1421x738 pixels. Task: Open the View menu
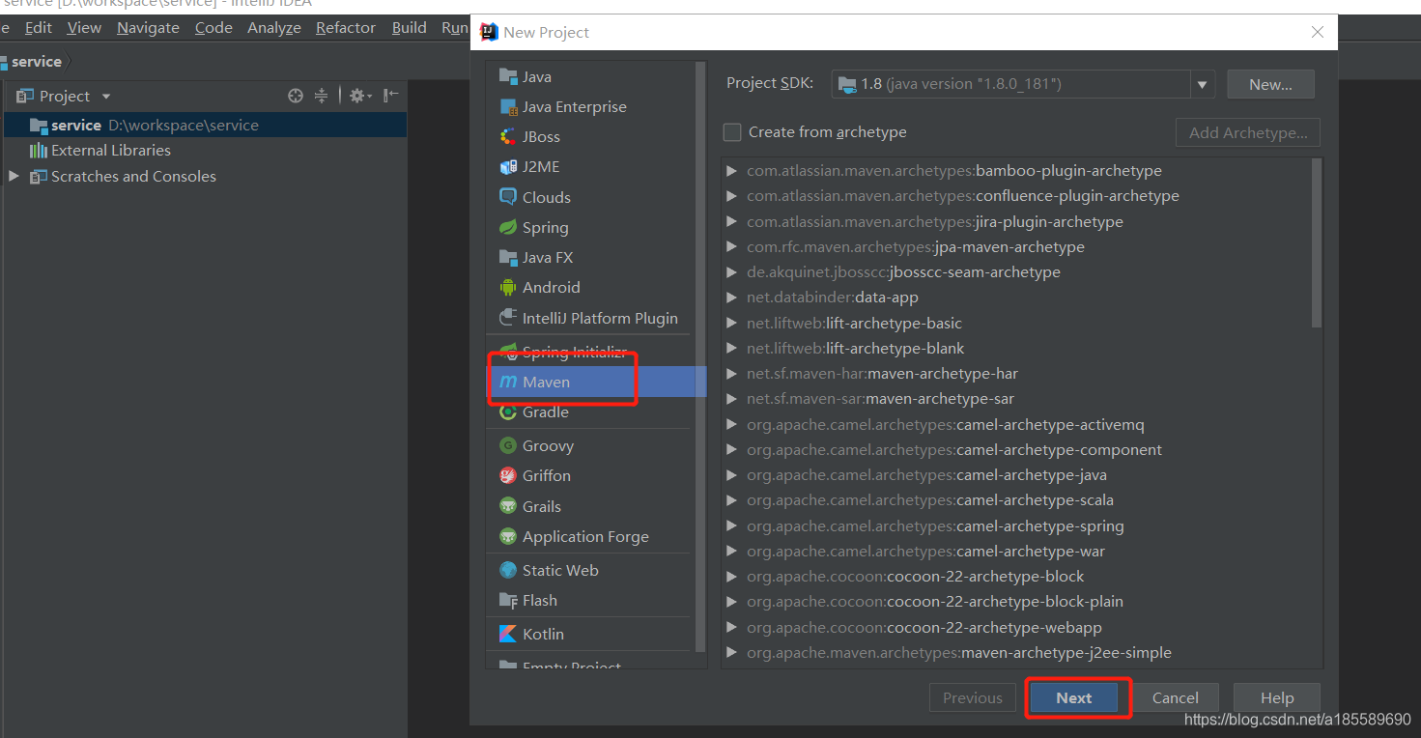(x=84, y=27)
